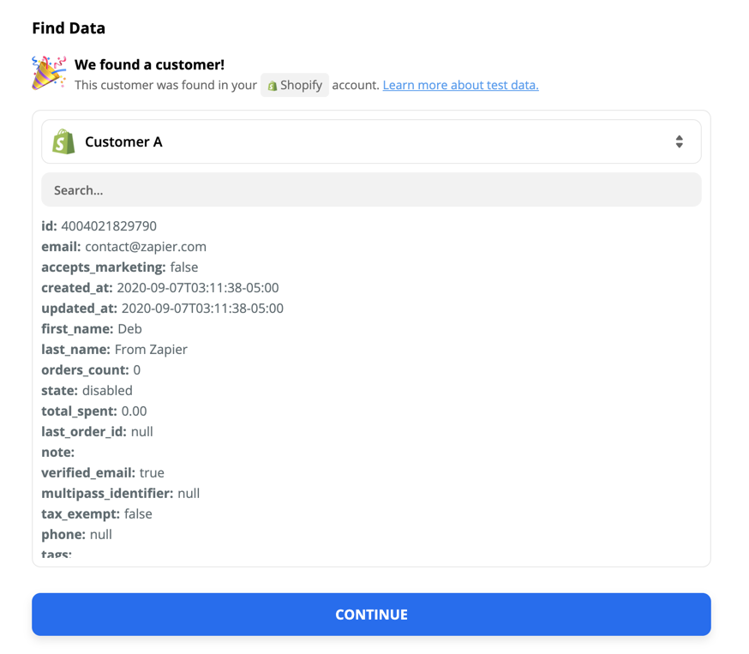Expand the Customer A sample selector
Screen dimensions: 749x654
coord(371,141)
